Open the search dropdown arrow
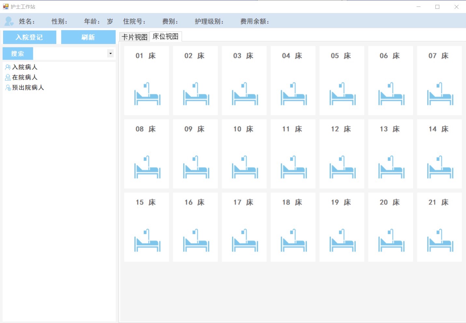 111,53
